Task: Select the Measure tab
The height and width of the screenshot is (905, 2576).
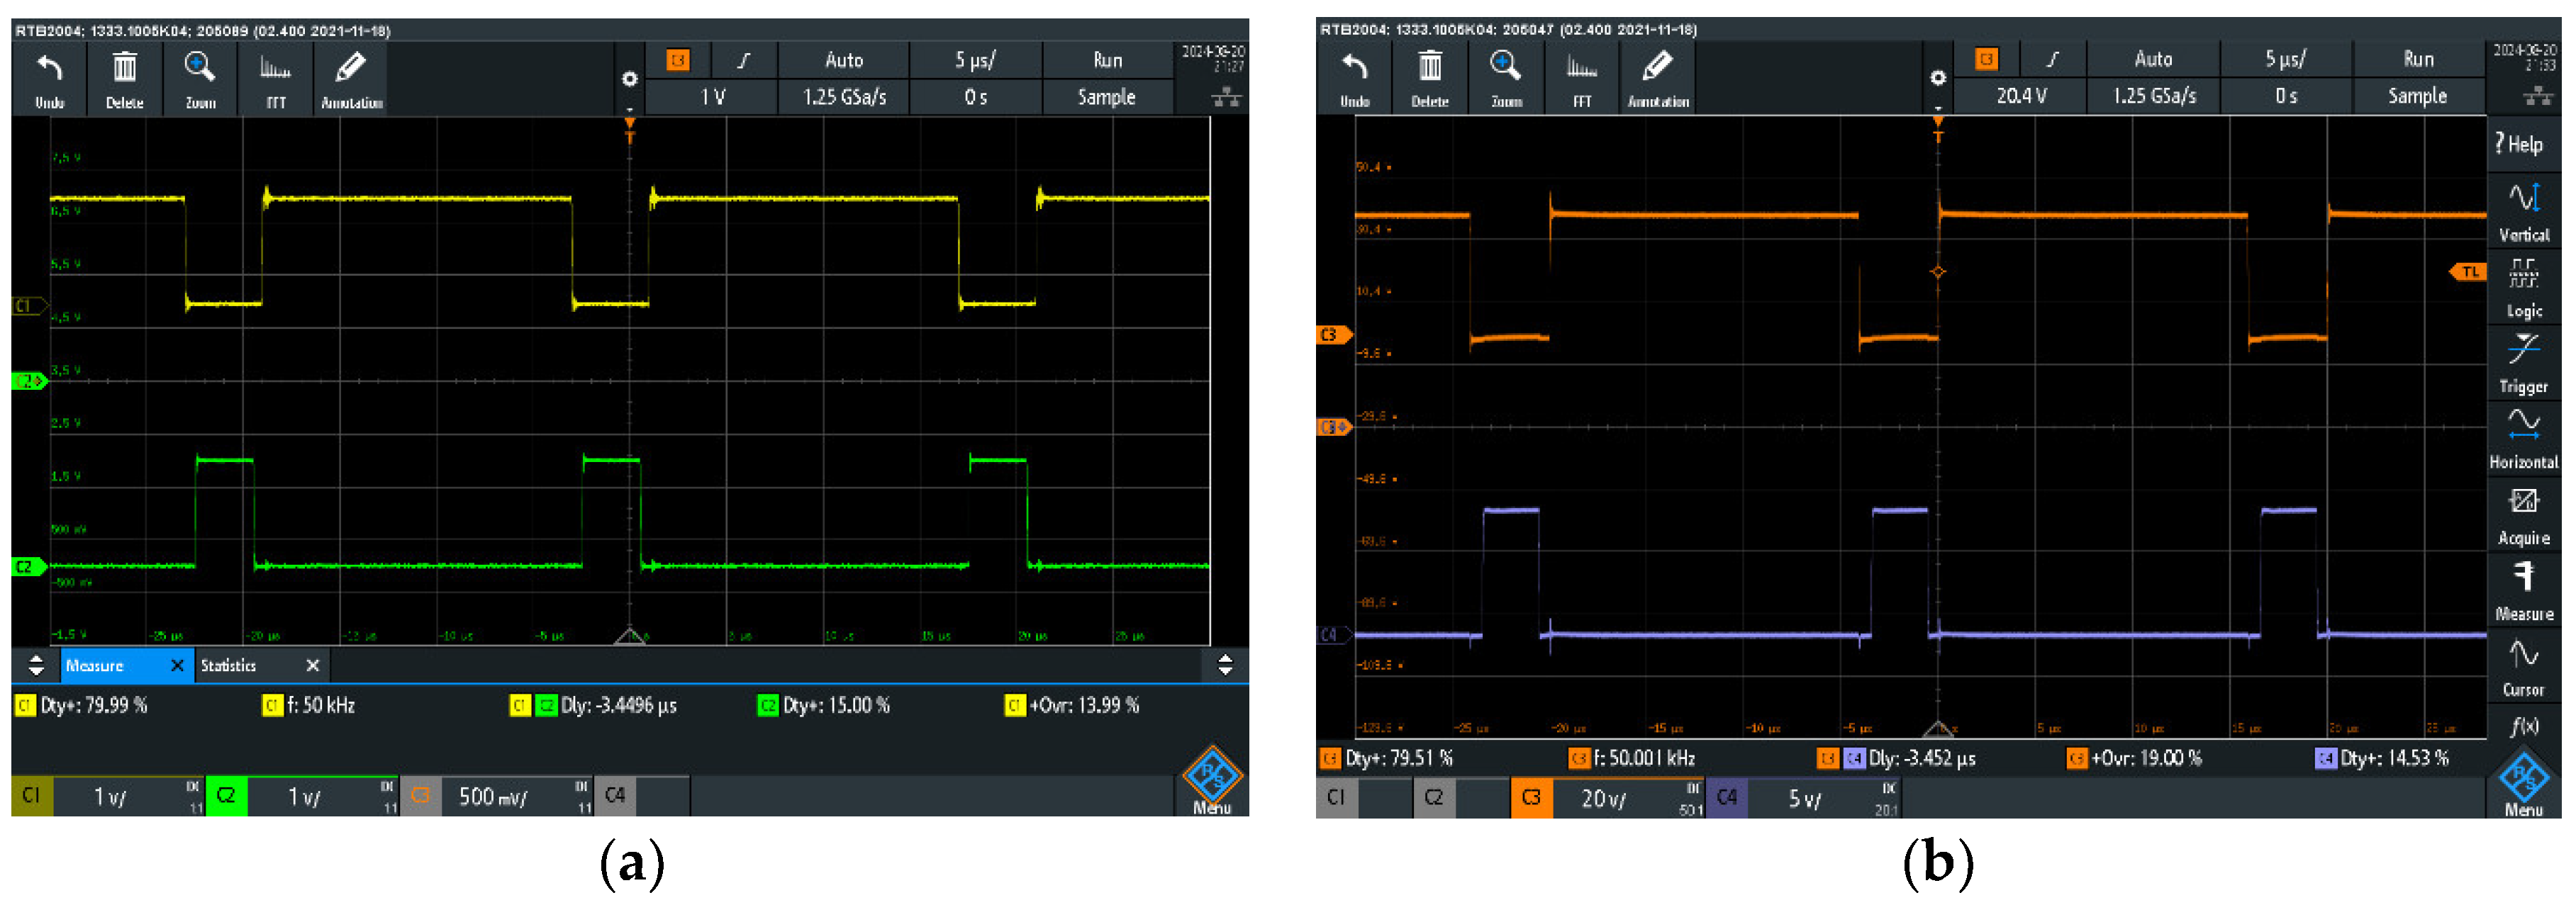Action: pos(95,666)
